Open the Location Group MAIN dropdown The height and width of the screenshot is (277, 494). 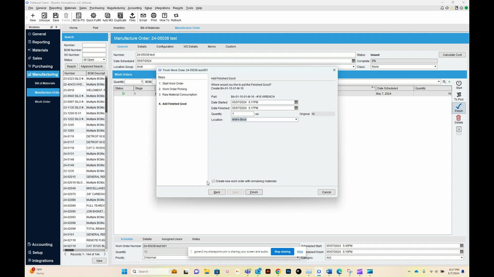[x=354, y=67]
